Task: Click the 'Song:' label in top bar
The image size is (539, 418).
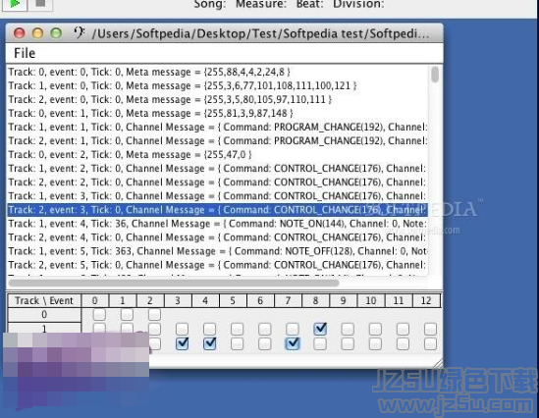Action: [x=210, y=4]
